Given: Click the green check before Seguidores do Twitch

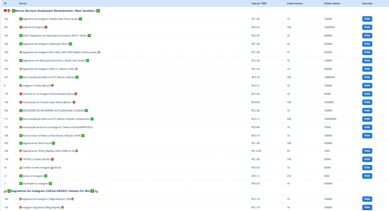Looking at the screenshot, I should 21,143.
